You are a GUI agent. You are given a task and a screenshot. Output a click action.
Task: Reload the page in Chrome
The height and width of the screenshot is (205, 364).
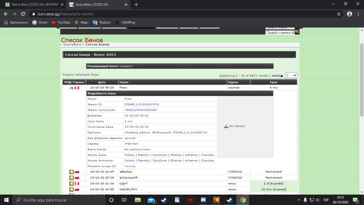click(x=24, y=14)
